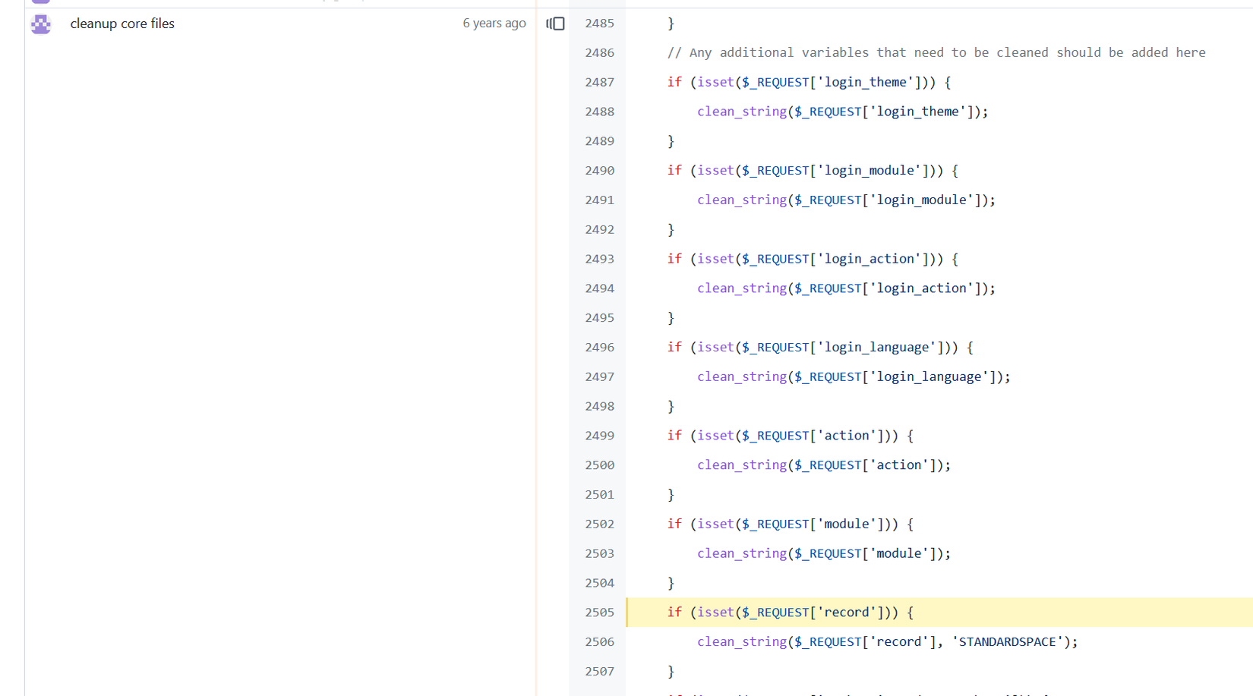Click line number 2502
1253x696 pixels.
click(599, 524)
